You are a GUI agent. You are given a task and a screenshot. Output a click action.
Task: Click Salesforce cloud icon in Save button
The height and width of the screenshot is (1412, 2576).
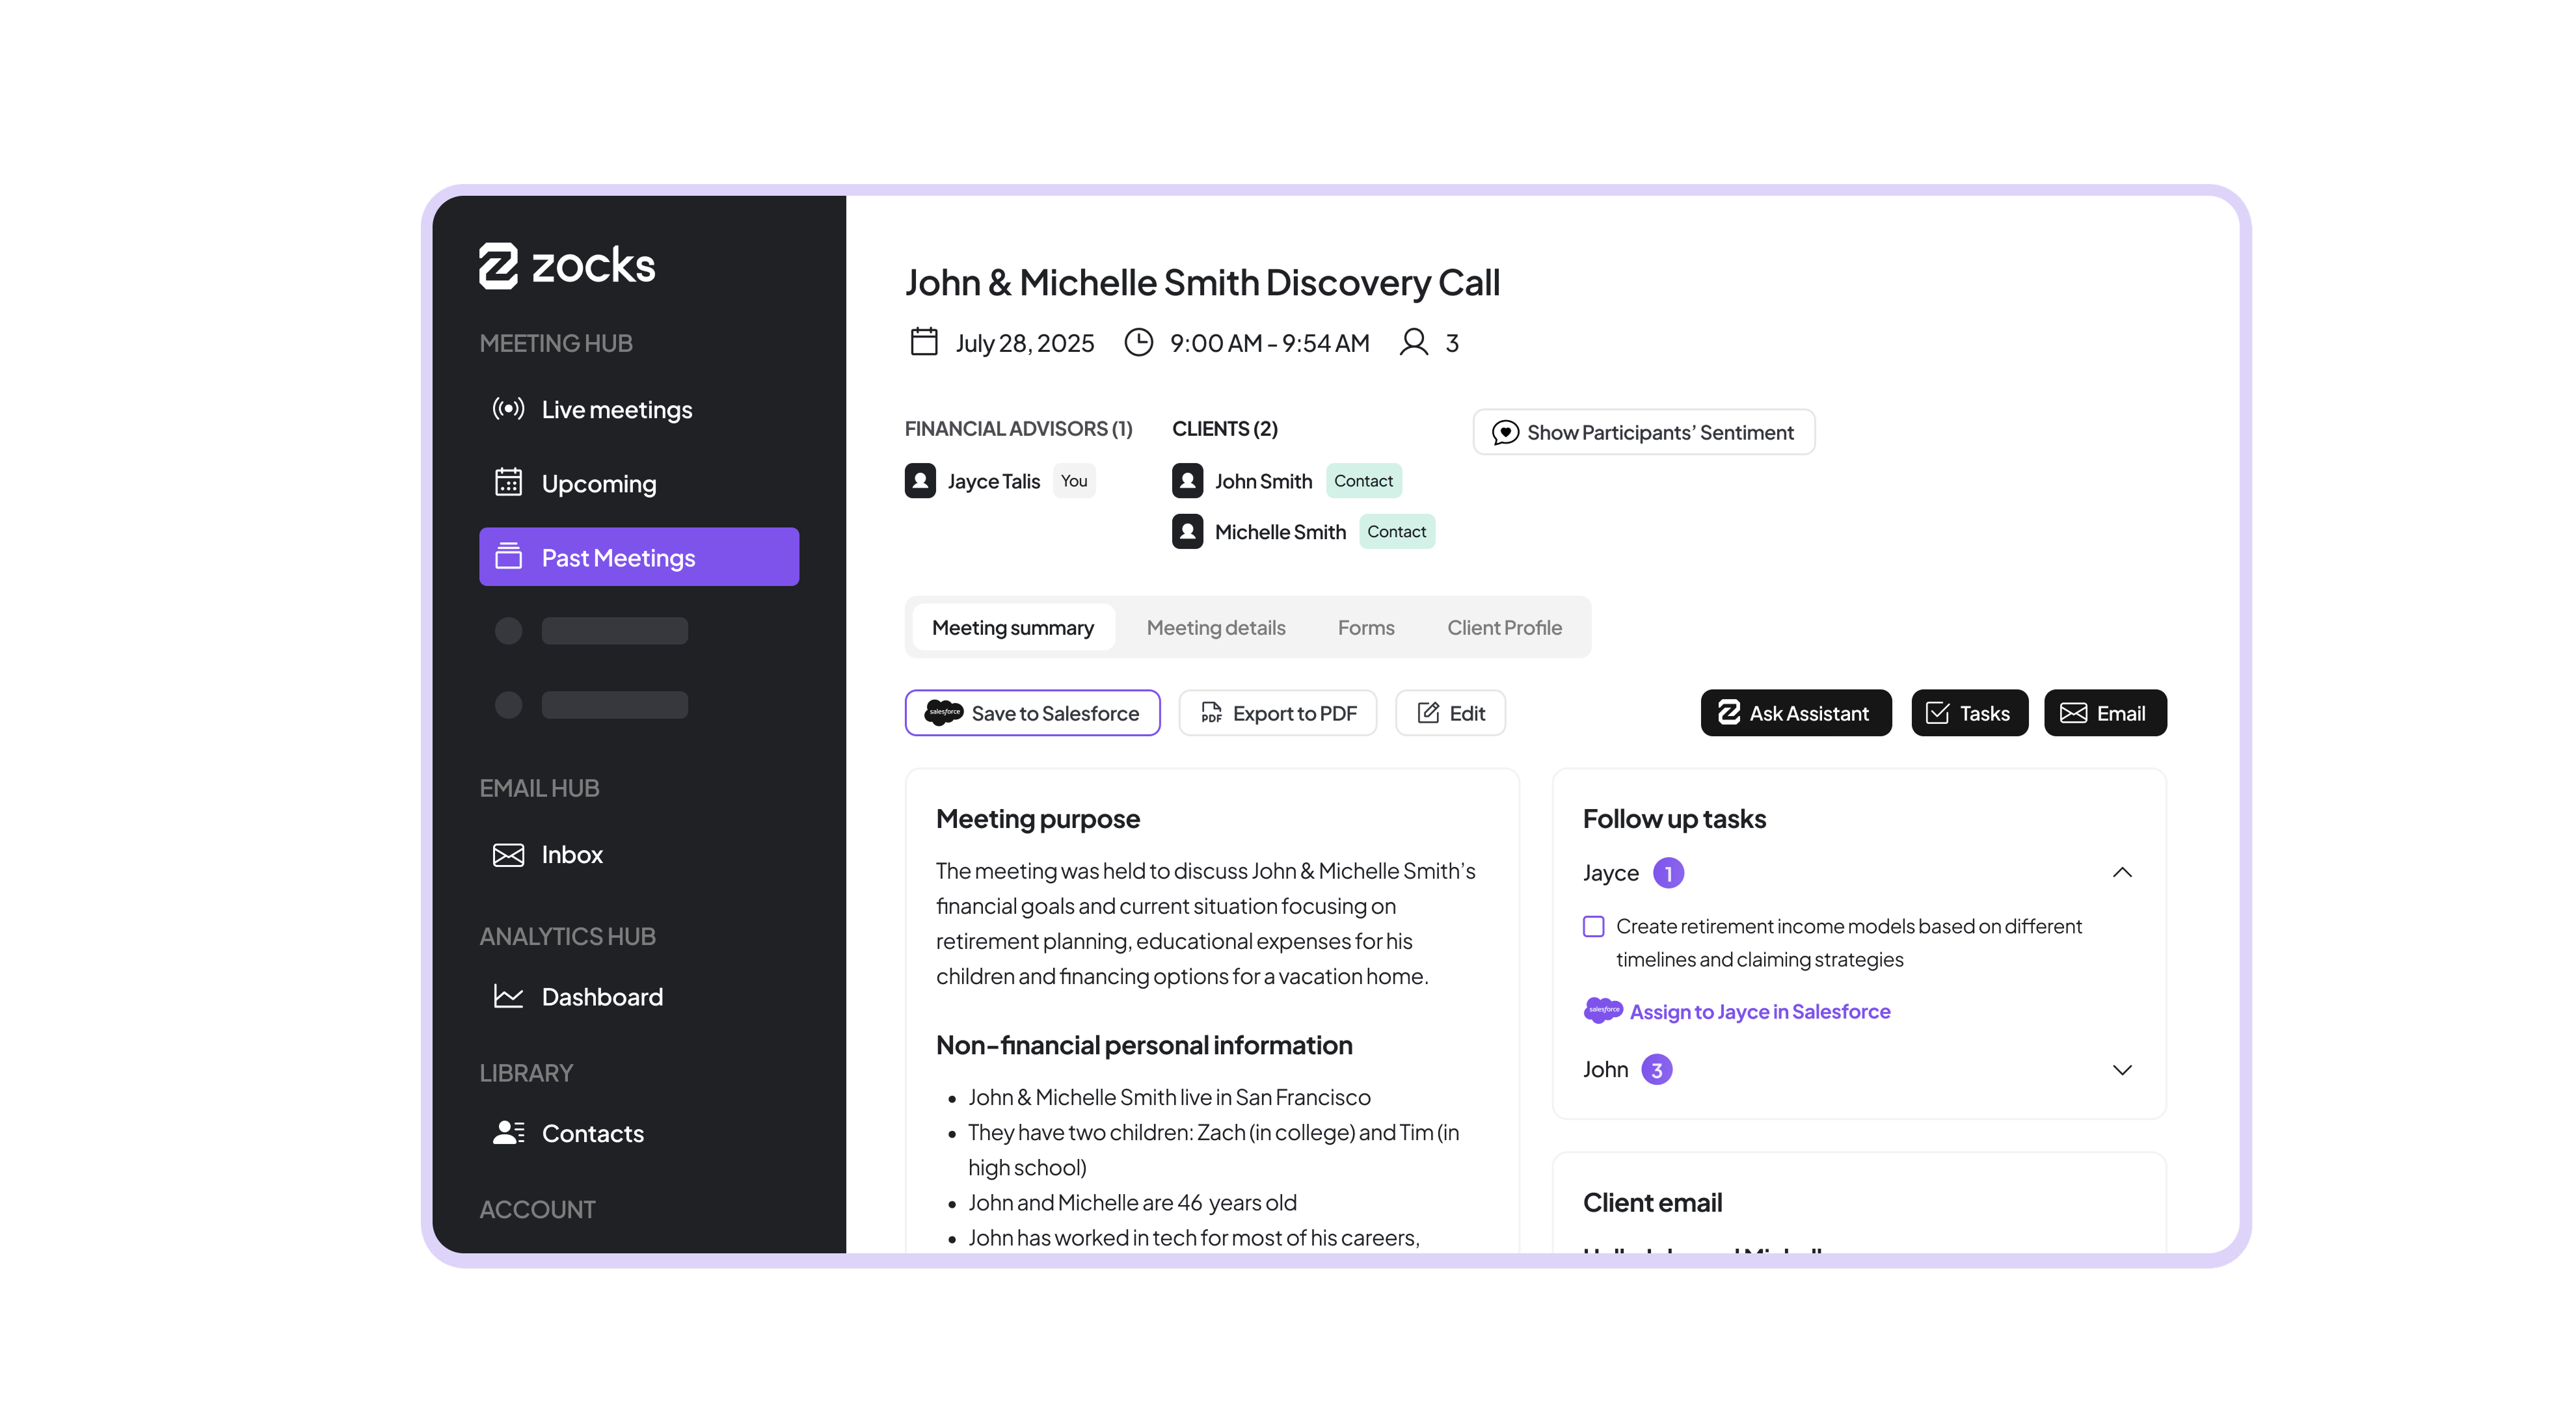[x=943, y=712]
